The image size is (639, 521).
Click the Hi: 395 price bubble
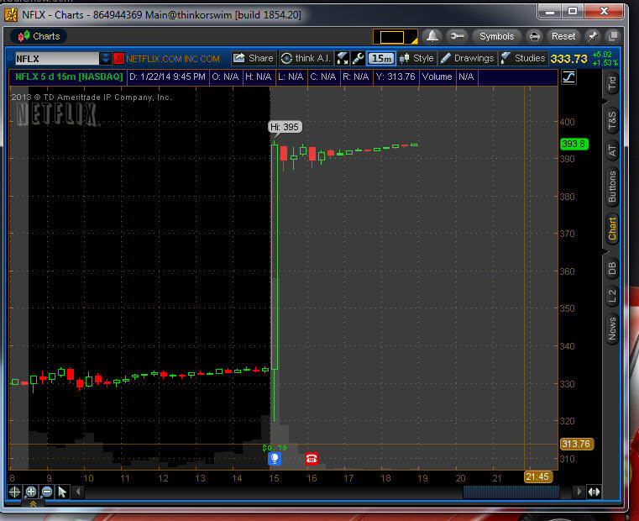pos(285,127)
